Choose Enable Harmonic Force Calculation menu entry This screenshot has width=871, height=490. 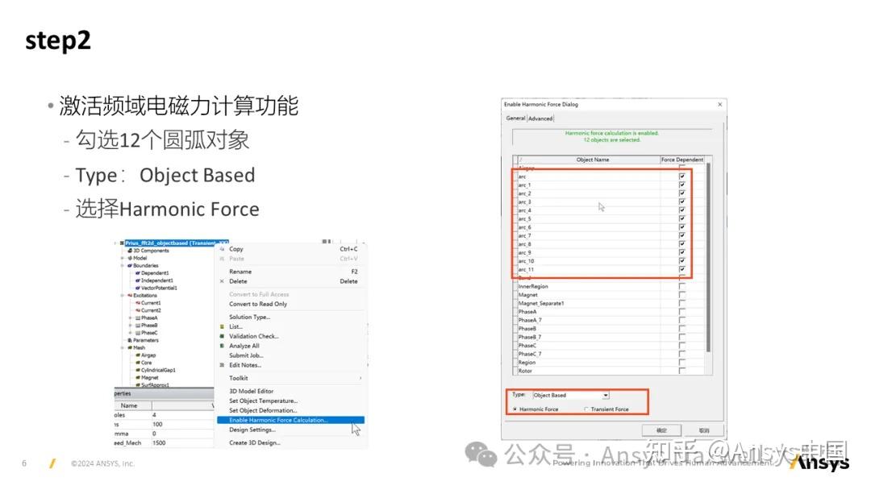tap(277, 419)
